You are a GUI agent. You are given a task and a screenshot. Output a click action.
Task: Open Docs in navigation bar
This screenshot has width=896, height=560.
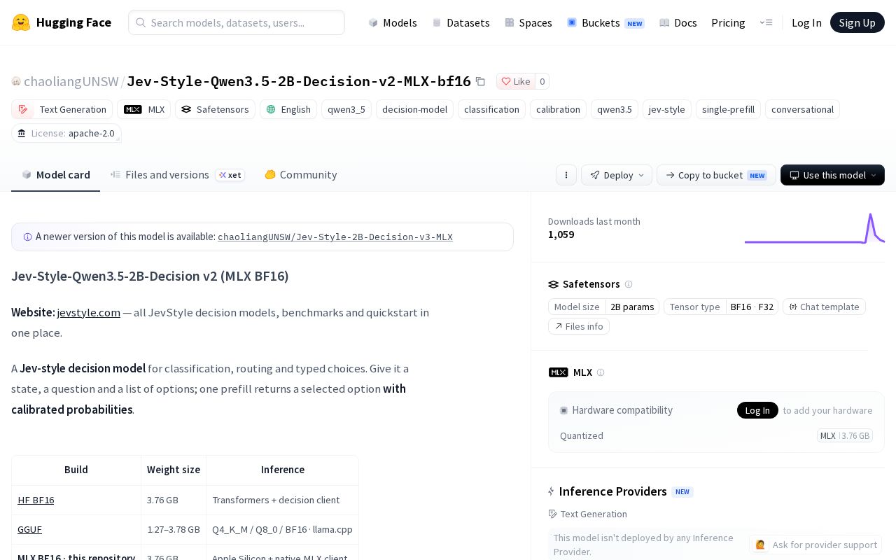[x=678, y=22]
